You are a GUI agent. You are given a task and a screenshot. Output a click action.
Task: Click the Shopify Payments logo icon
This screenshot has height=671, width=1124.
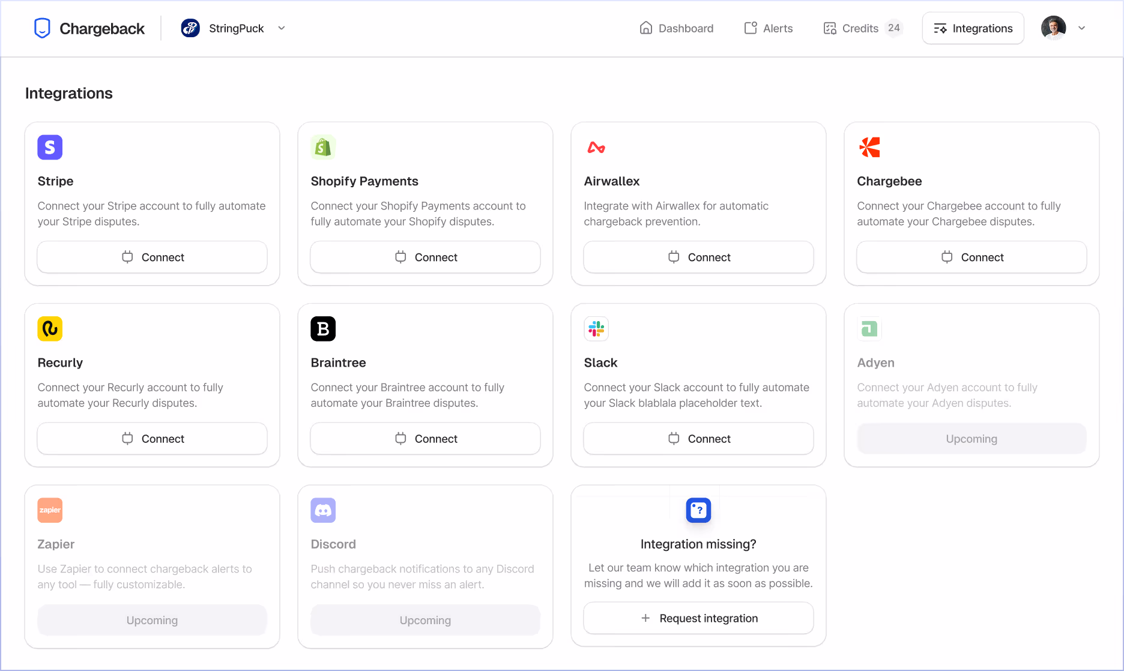[x=323, y=147]
